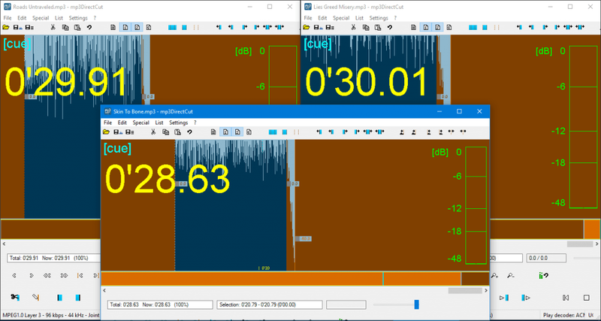Click double-arrow blue selection icon, Skin To Bone toolbar
The width and height of the screenshot is (601, 321).
367,132
